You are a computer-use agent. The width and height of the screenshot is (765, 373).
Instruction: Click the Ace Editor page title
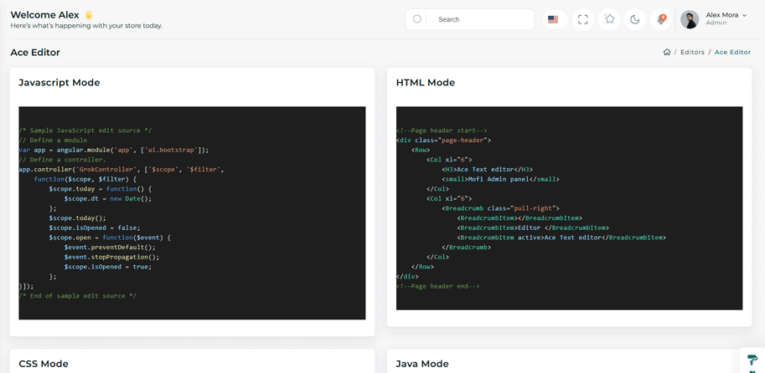pos(35,52)
